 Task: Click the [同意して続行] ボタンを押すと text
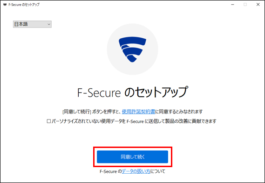point(91,112)
